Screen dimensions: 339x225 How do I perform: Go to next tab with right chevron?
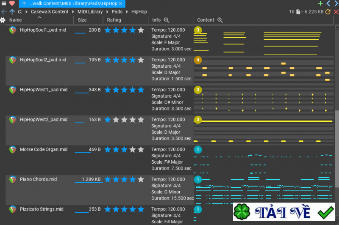click(x=336, y=3)
